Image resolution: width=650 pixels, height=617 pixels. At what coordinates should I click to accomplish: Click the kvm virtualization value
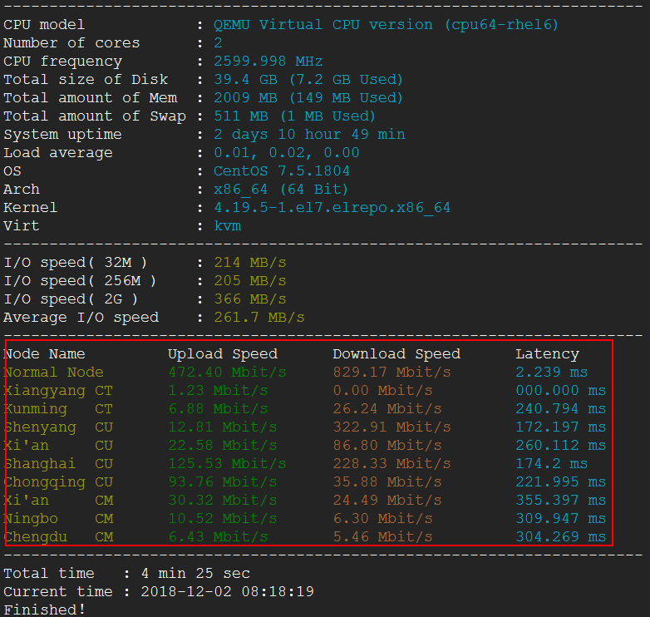(x=227, y=226)
